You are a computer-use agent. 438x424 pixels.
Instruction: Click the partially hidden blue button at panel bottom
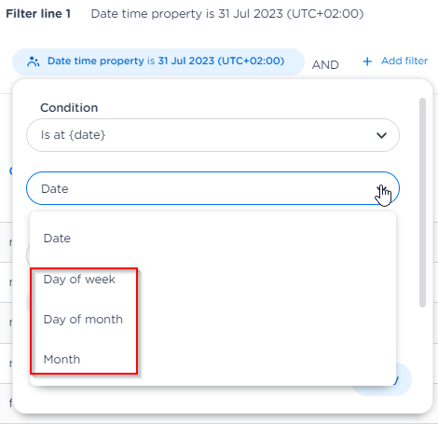(404, 379)
